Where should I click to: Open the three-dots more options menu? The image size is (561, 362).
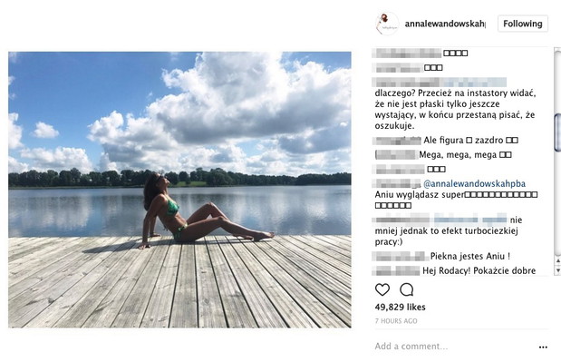[543, 347]
